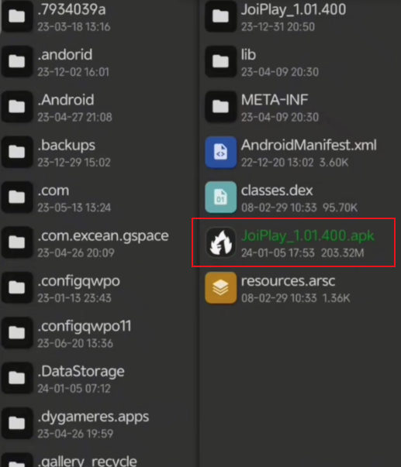
Task: Click the resources.arsc file name
Action: pos(288,281)
